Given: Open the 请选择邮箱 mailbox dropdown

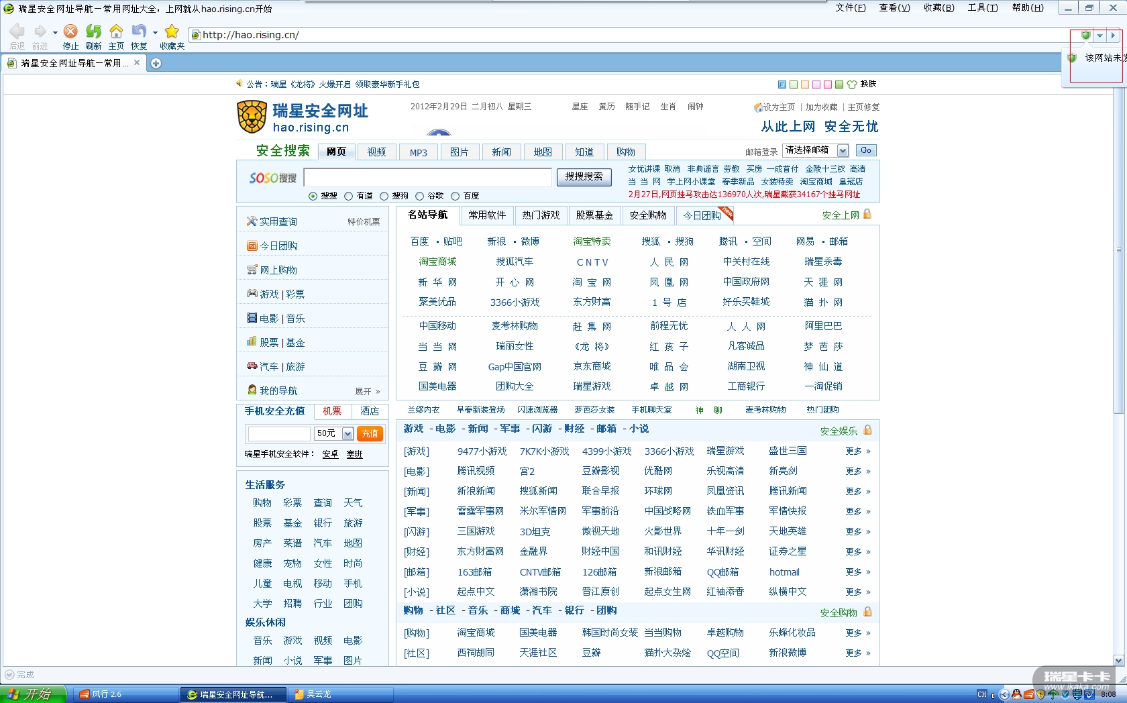Looking at the screenshot, I should [x=843, y=151].
